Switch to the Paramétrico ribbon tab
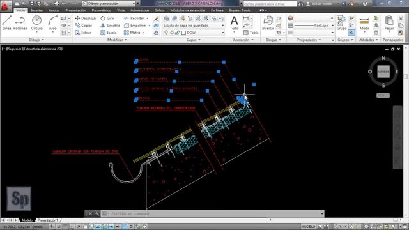Image resolution: width=409 pixels, height=230 pixels. click(x=101, y=10)
